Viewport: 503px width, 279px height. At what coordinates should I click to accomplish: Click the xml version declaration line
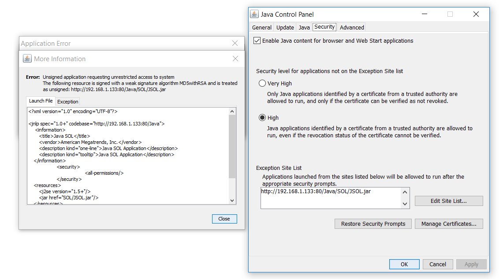click(x=73, y=111)
